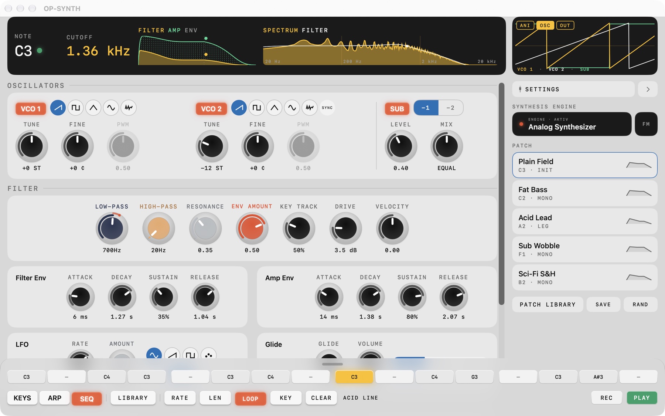Start playback with PLAY button
665x416 pixels.
pyautogui.click(x=642, y=398)
